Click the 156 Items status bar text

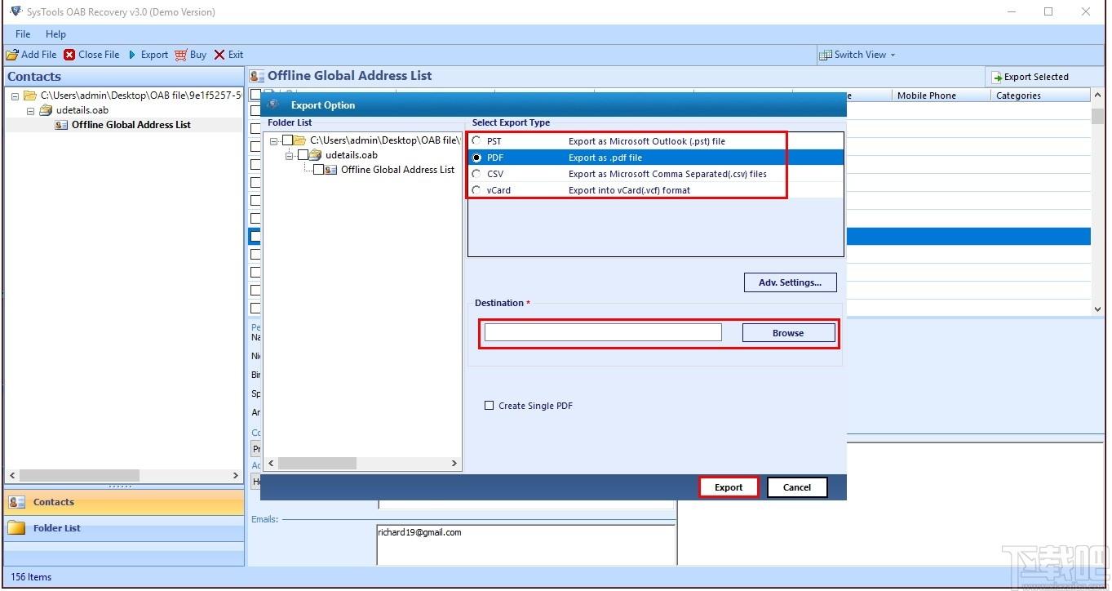[31, 577]
